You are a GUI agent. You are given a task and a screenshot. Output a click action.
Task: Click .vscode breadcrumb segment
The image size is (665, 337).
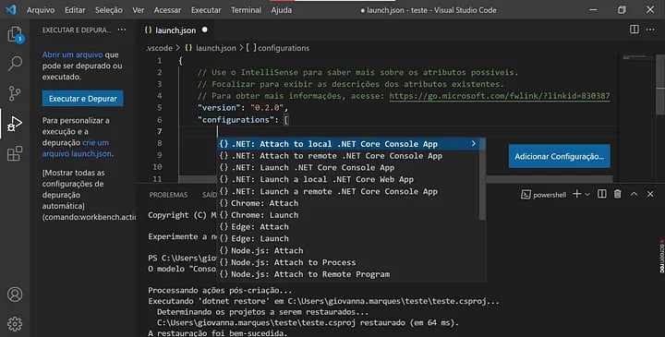[159, 48]
